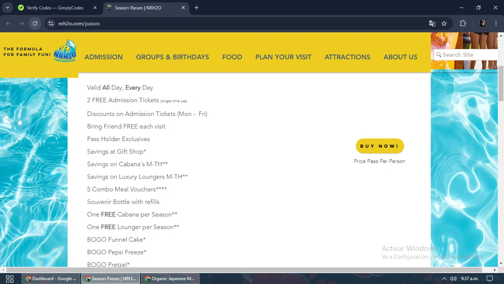Click '5 Combo Meal Vouchers****' line

pos(127,189)
